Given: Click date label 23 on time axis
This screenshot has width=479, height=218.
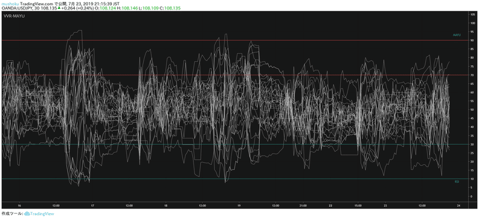Looking at the screenshot, I should coord(386,206).
